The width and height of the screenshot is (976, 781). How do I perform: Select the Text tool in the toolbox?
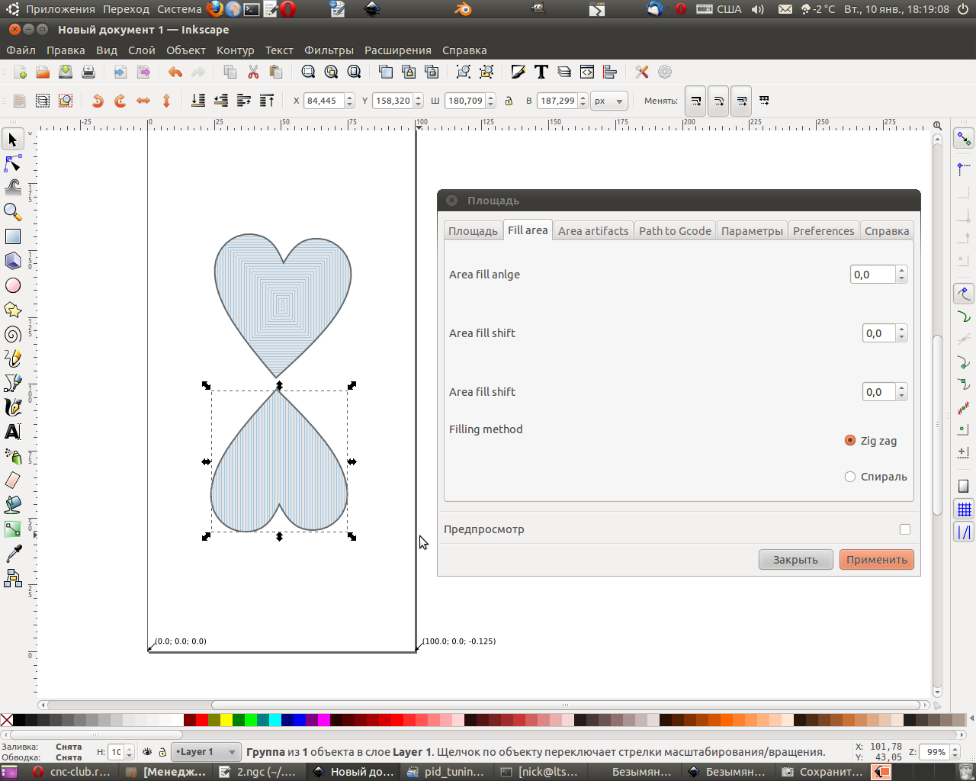click(x=13, y=432)
